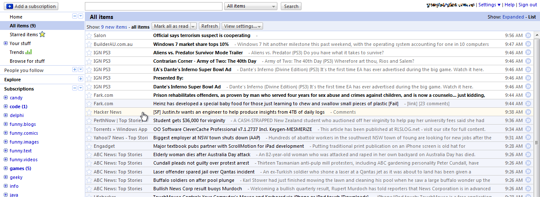Open People you follow options dropdown

81,70
